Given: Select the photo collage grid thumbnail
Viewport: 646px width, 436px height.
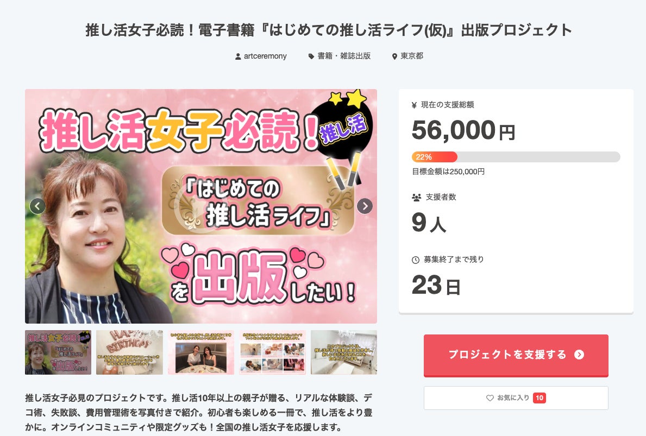Looking at the screenshot, I should (272, 352).
